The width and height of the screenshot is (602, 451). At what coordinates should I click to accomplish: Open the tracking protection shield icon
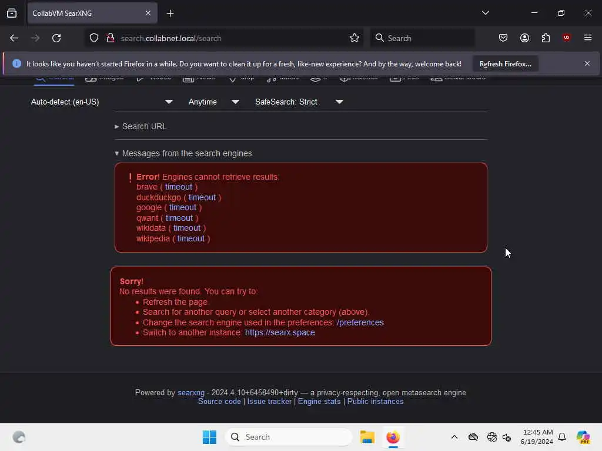point(94,38)
